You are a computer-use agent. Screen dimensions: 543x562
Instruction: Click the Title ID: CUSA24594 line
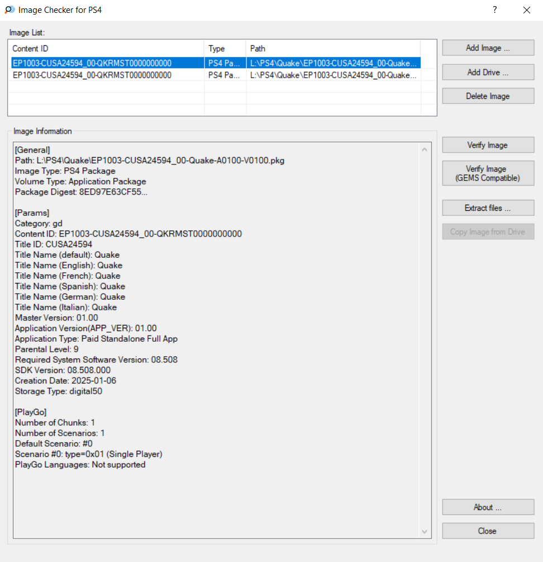point(54,244)
